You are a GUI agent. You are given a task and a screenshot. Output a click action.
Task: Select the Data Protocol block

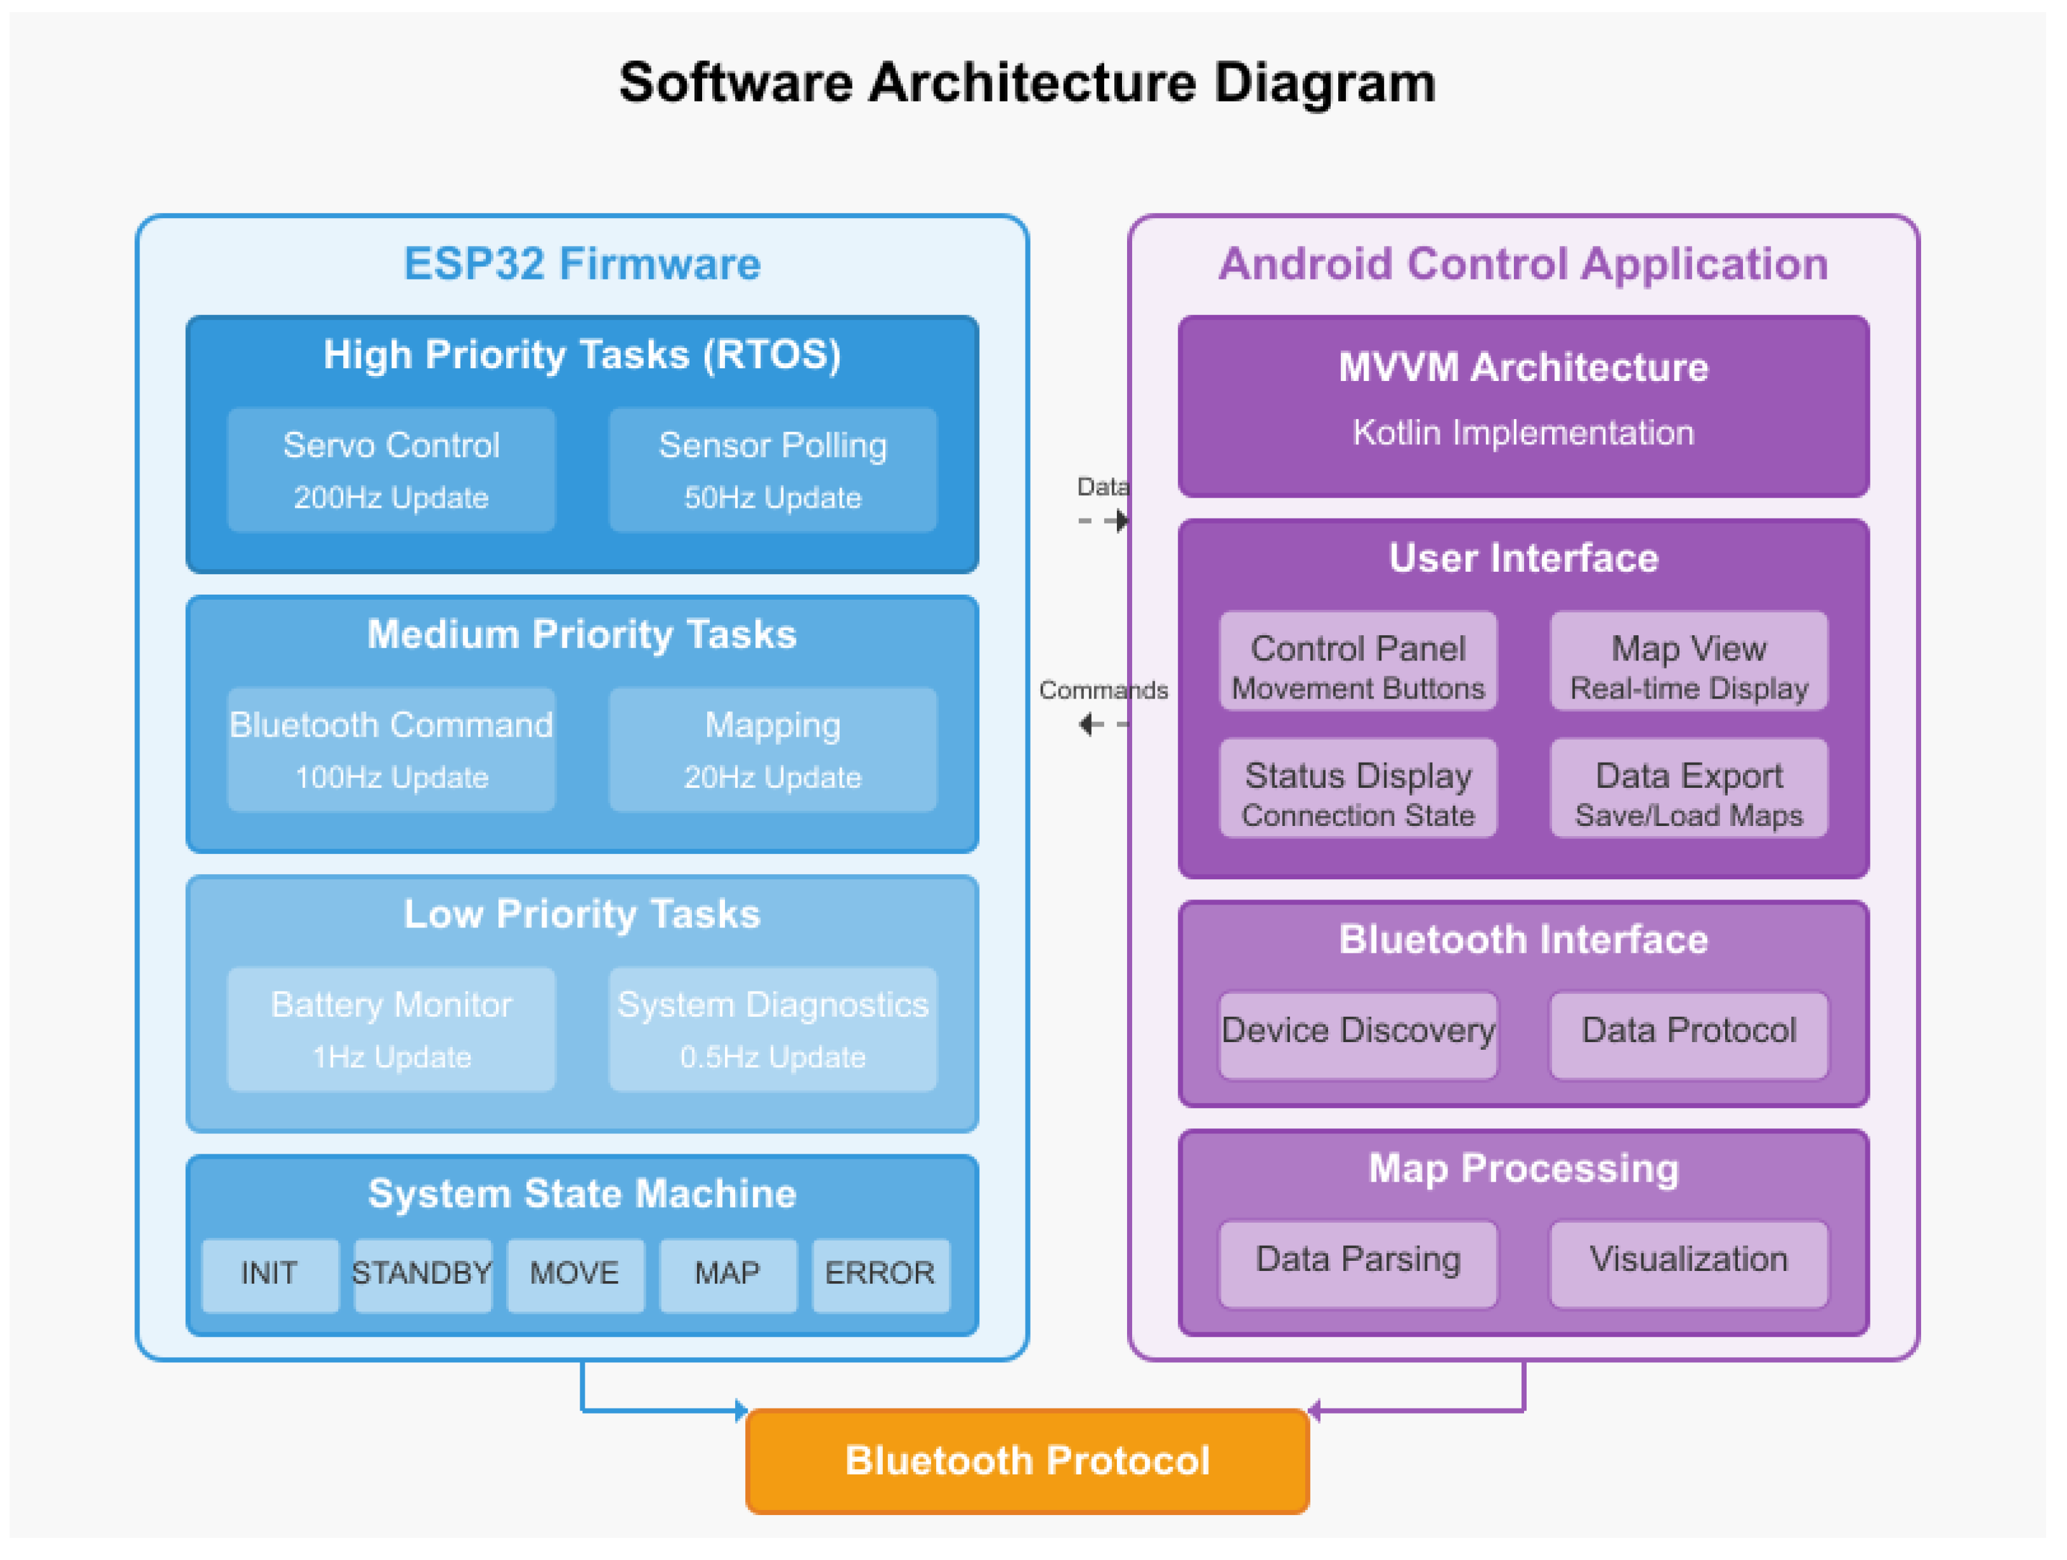[1688, 1035]
